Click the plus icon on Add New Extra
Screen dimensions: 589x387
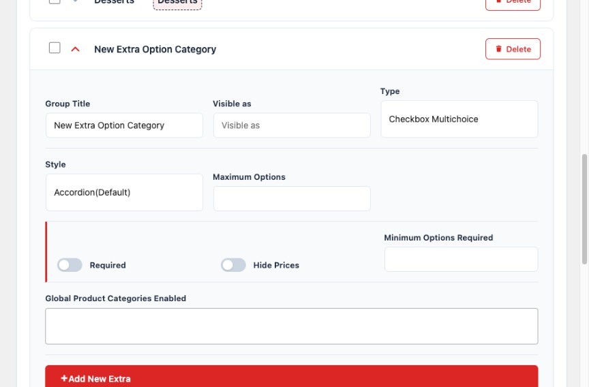(64, 378)
